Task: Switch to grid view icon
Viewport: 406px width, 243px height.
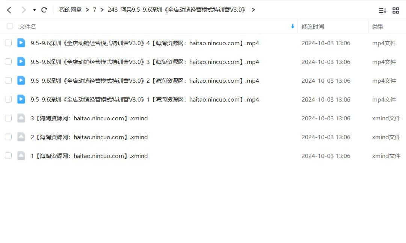Action: click(x=395, y=11)
